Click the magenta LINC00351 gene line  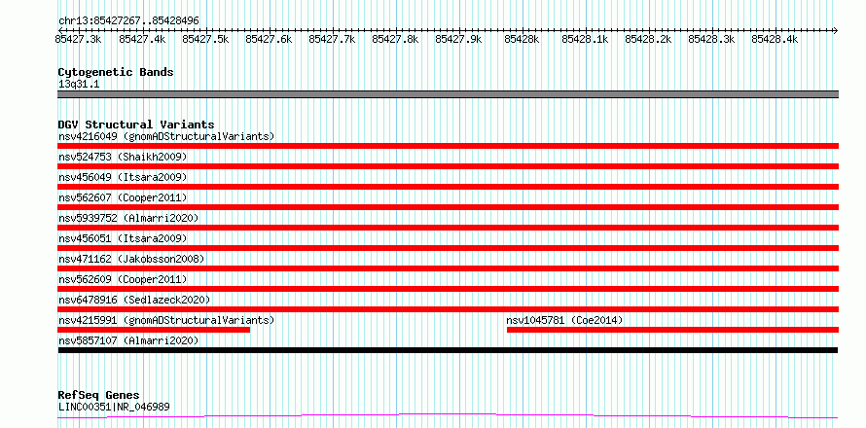[x=448, y=415]
